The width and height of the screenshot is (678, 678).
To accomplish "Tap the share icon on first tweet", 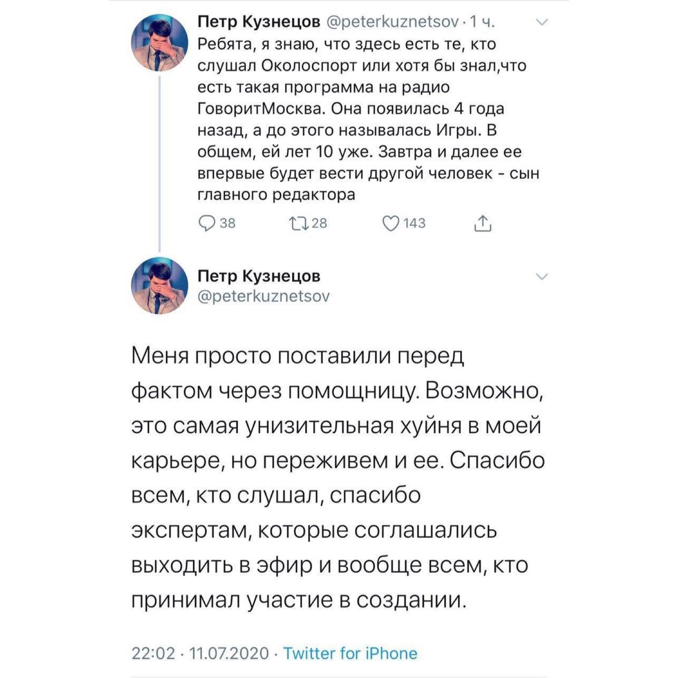I will [x=482, y=224].
